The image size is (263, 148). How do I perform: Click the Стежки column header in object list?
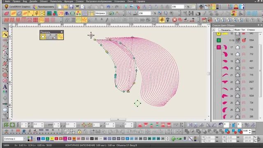pyautogui.click(x=251, y=30)
